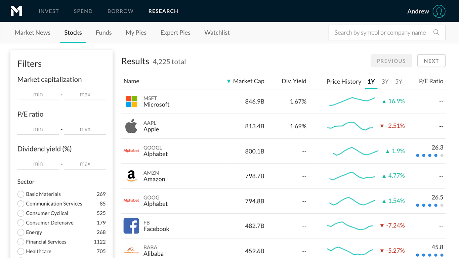Screen dimensions: 459x258
Task: Sort by Div. Yield column header
Action: point(294,81)
